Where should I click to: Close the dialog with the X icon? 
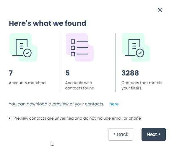160,10
